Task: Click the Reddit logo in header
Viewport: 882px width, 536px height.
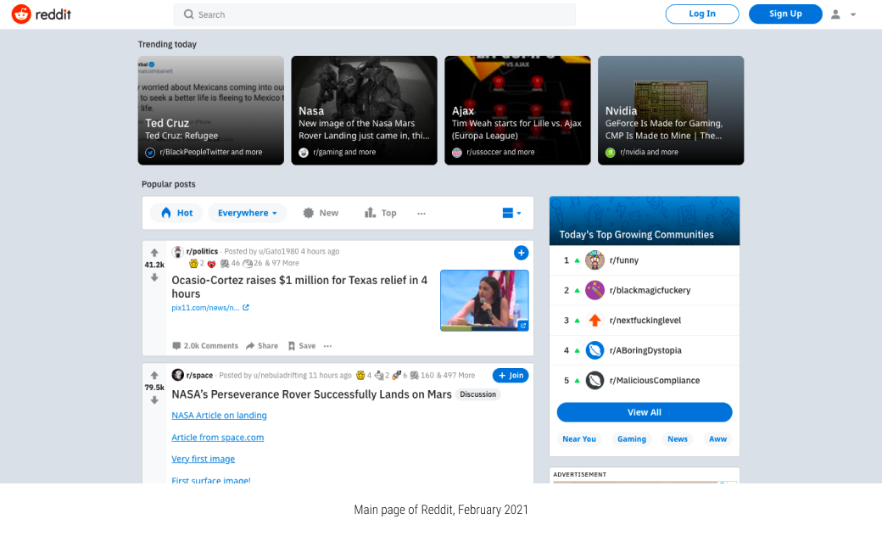Action: tap(42, 14)
